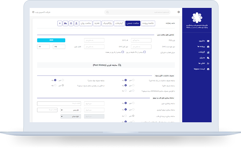Click in the top search field
This screenshot has height=149, width=241.
[137, 12]
